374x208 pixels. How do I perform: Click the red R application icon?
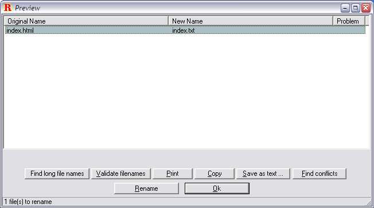point(7,7)
